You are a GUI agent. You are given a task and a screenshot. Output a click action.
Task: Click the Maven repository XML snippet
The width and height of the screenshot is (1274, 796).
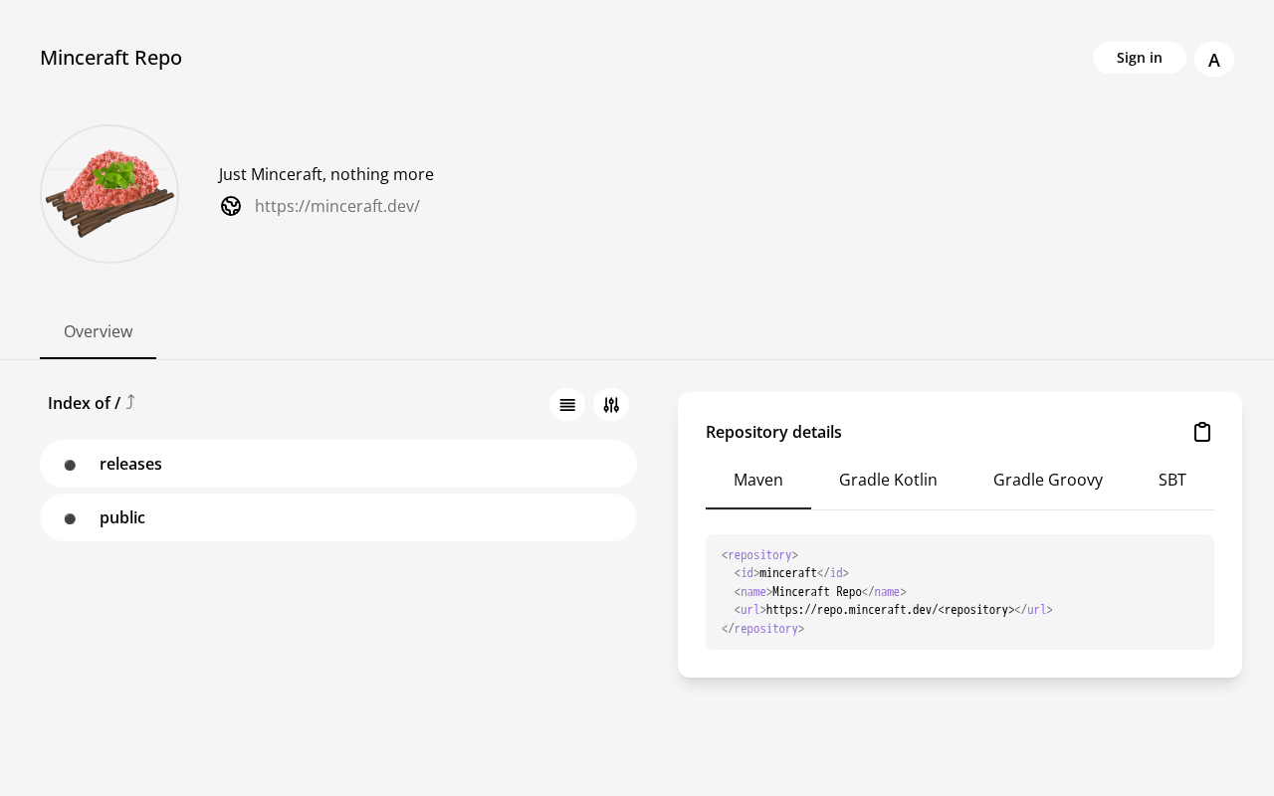[x=959, y=592]
